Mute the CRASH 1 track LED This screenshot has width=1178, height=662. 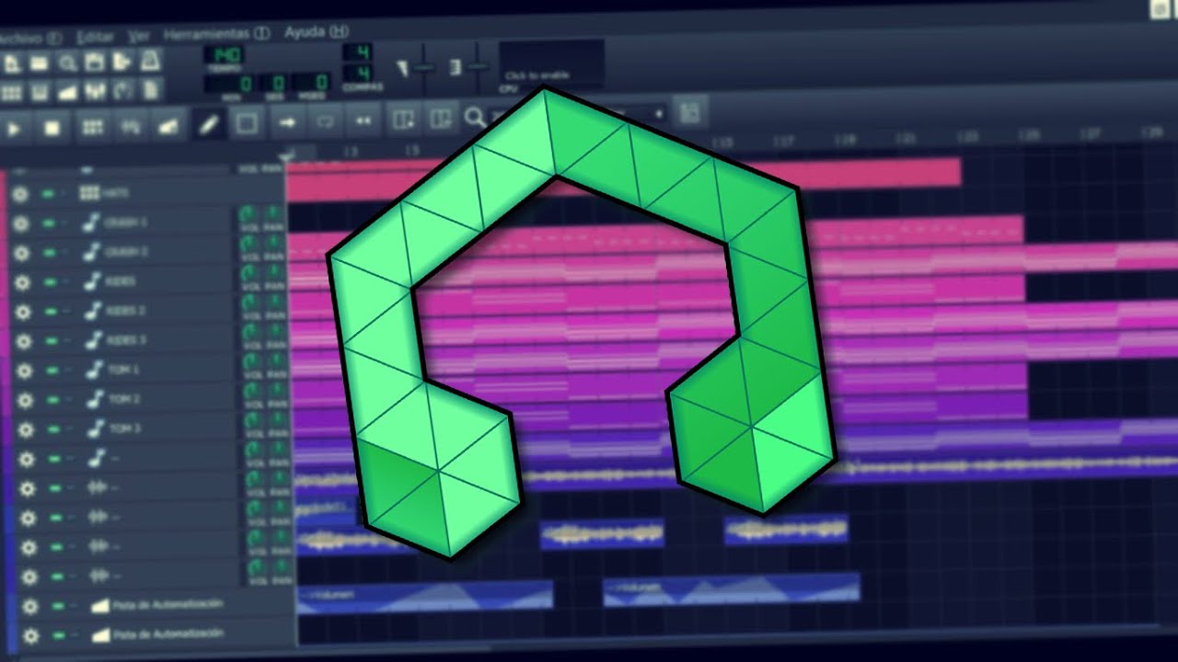47,223
